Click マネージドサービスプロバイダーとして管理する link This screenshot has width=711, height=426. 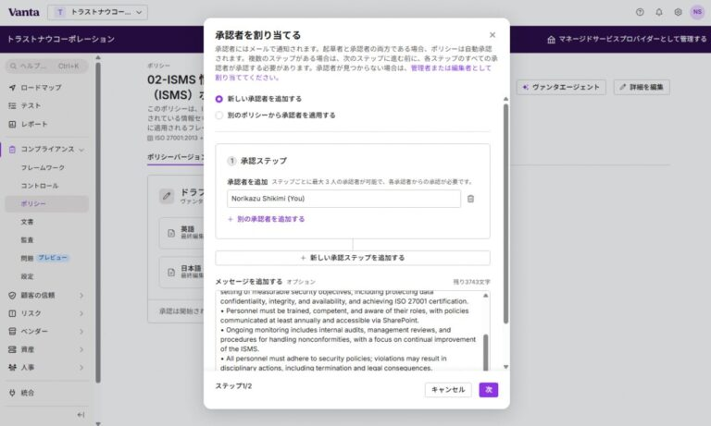coord(632,40)
